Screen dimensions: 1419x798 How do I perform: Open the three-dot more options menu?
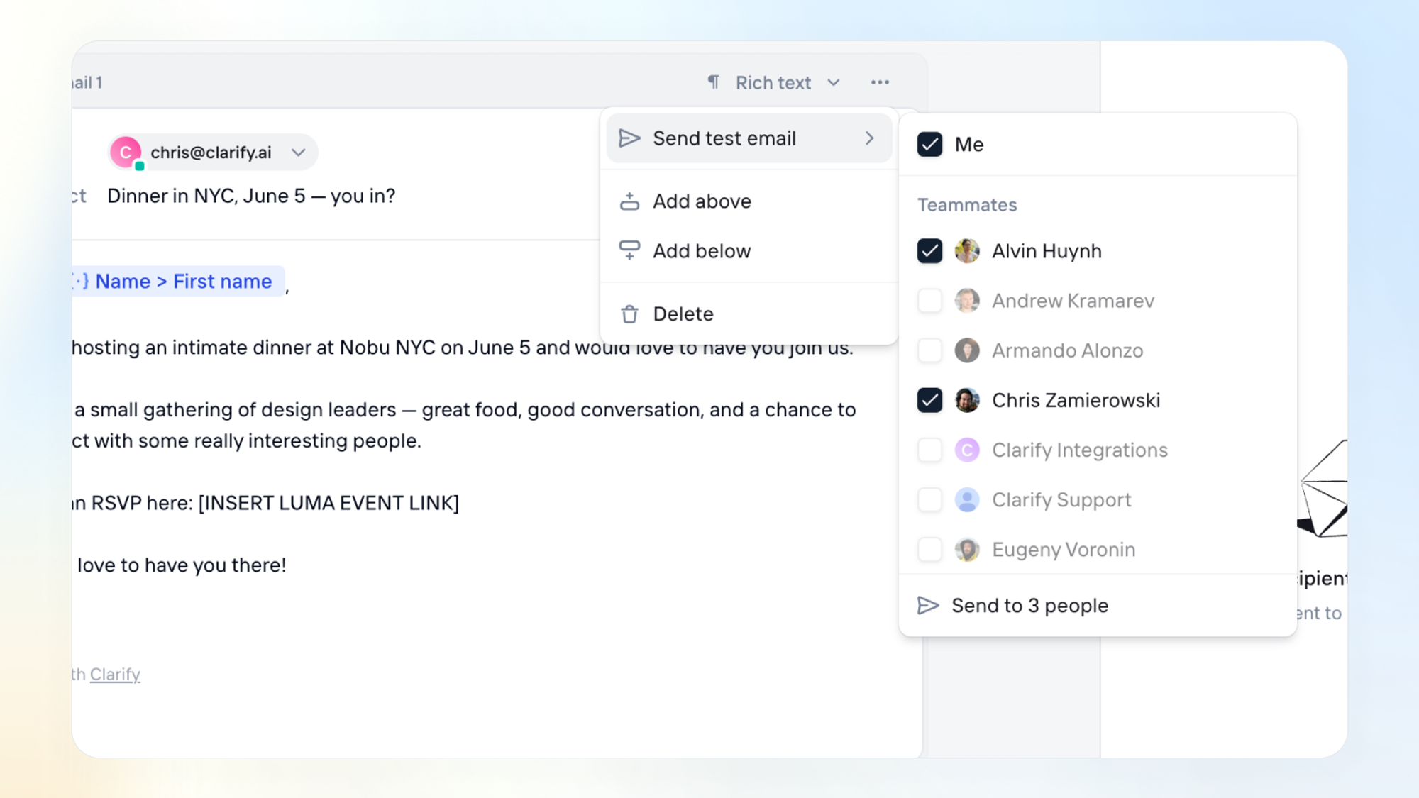point(880,82)
